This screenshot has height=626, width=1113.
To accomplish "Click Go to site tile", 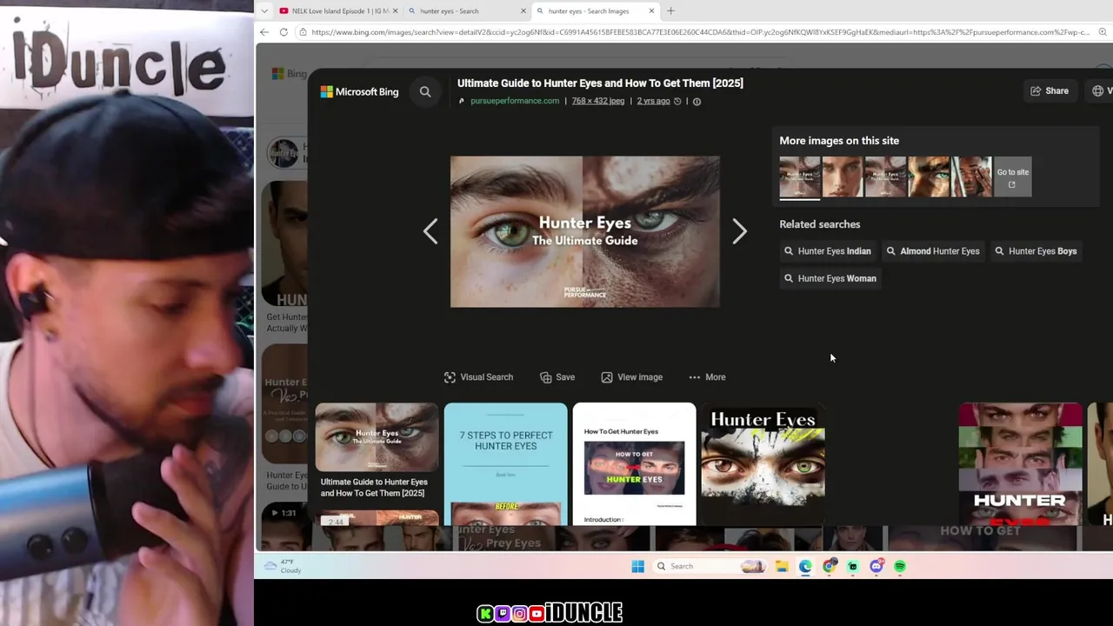I will [1012, 176].
